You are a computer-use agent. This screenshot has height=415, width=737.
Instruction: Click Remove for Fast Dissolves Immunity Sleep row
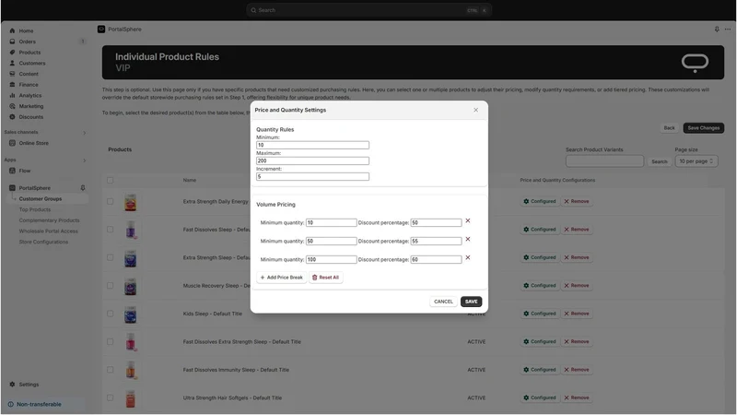pyautogui.click(x=577, y=370)
